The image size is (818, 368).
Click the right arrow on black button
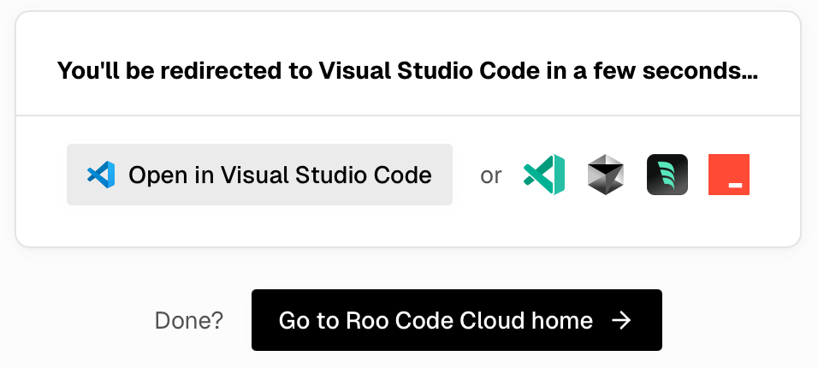pos(622,321)
